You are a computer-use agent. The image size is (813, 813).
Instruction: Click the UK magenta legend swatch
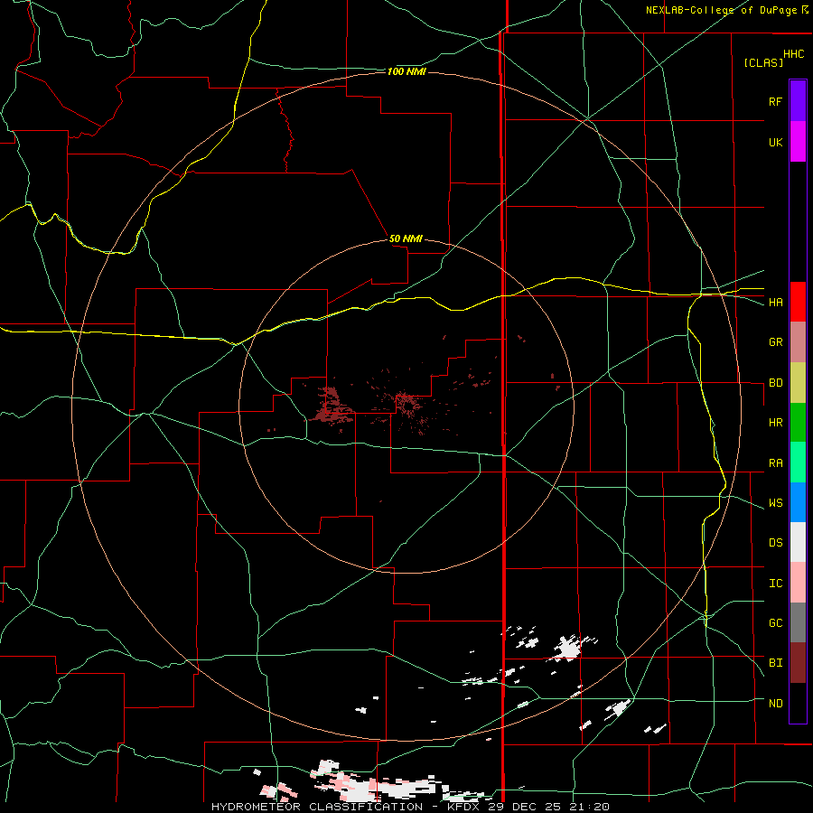click(798, 142)
